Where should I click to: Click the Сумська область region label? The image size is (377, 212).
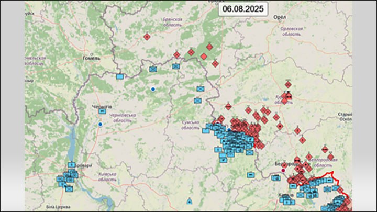coord(191,125)
